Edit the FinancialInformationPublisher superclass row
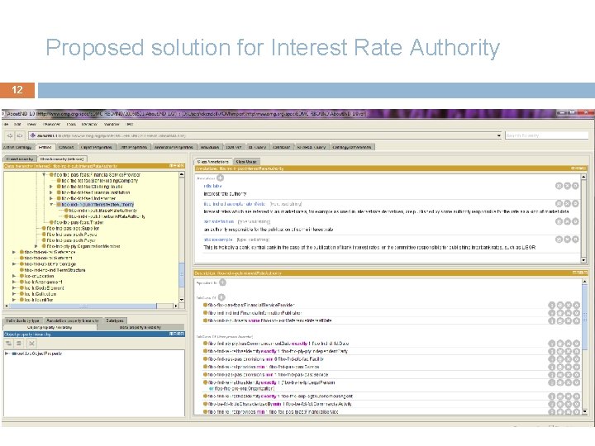The height and width of the screenshot is (446, 595). click(577, 313)
